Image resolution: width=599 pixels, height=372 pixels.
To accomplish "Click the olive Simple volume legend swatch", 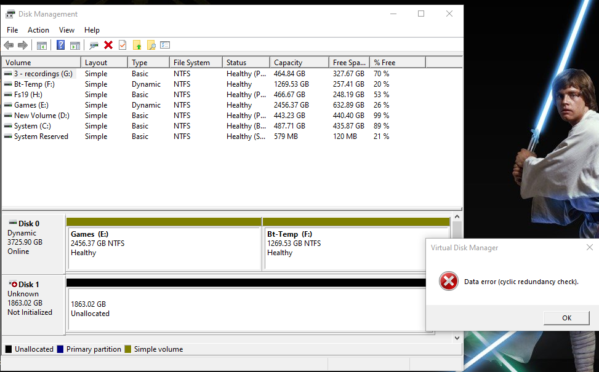I will pos(127,349).
